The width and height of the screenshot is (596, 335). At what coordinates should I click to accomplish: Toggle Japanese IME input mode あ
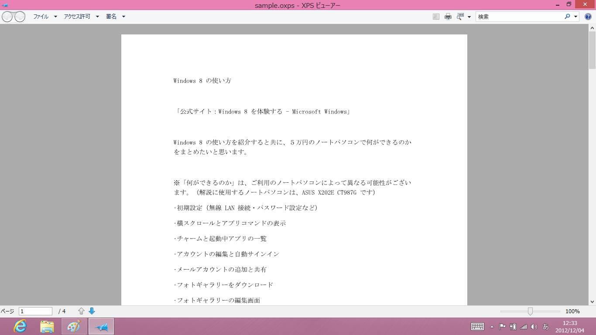click(545, 326)
